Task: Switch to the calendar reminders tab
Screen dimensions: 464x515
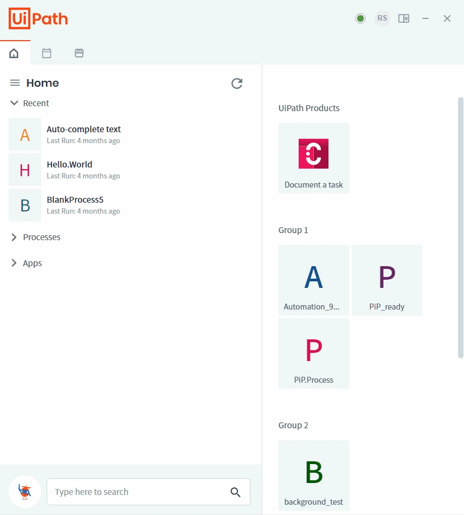Action: [x=47, y=53]
